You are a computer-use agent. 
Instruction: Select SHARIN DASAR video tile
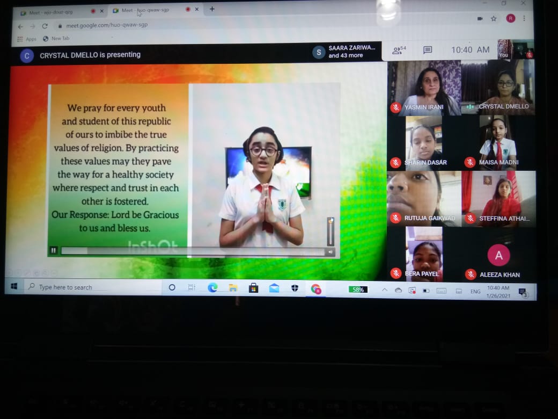pos(424,143)
